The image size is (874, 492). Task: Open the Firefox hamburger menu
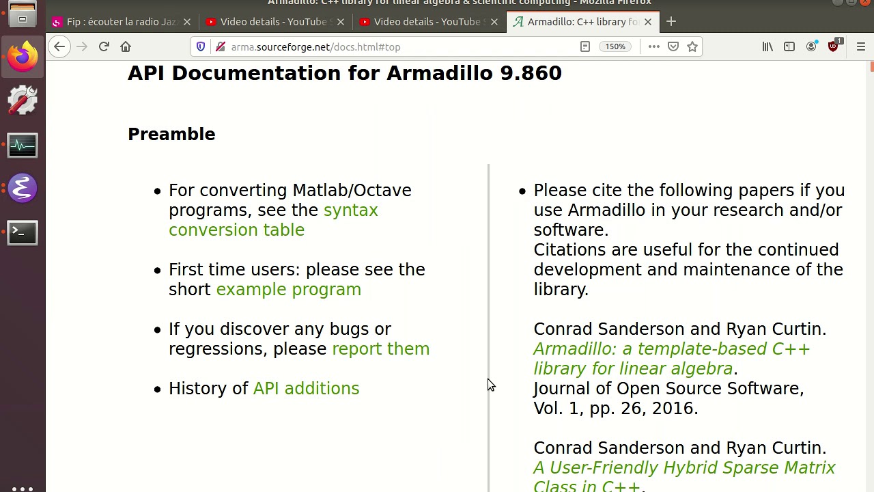pyautogui.click(x=860, y=46)
